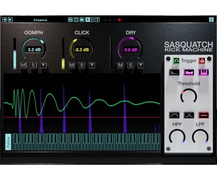Click the CLICK -2.3 dB value field
Screen dimensions: 217x180
click(82, 50)
